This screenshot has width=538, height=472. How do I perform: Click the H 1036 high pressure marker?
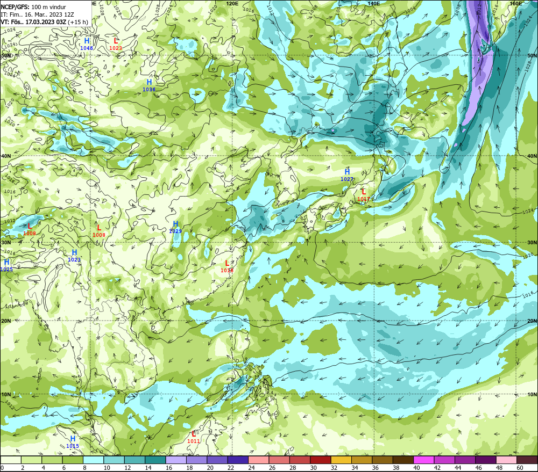149,85
